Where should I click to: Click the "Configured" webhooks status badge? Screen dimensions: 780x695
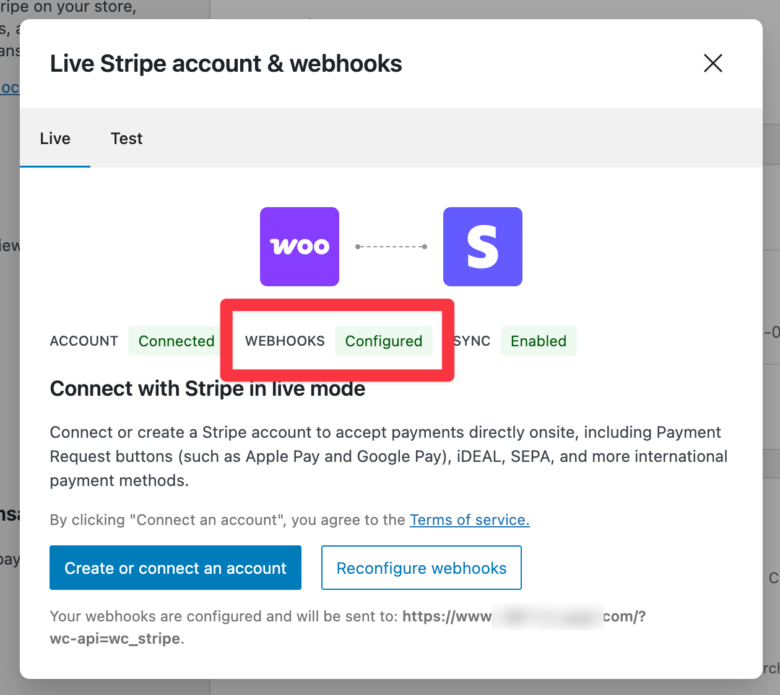click(384, 341)
